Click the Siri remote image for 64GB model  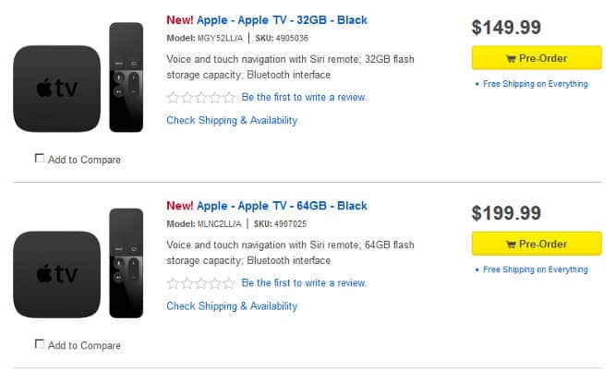point(127,264)
